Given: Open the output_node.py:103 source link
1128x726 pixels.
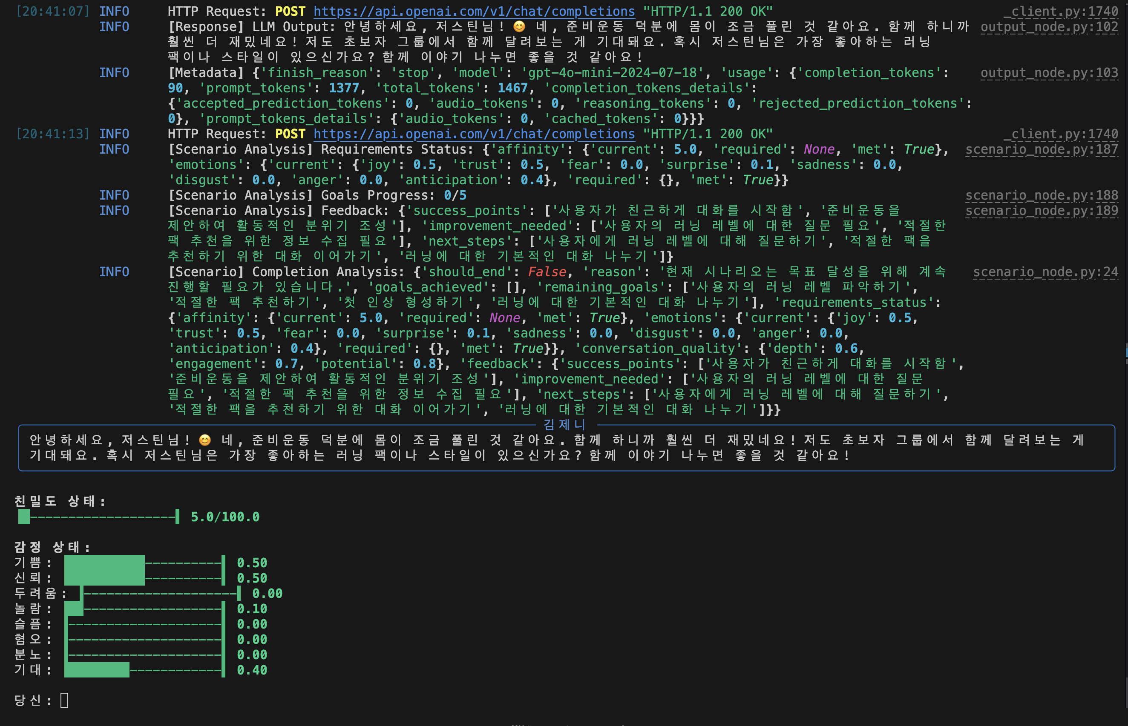Looking at the screenshot, I should pyautogui.click(x=1049, y=73).
